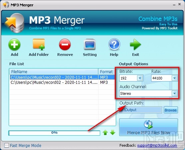Click the Browse button for output path
The image size is (185, 150).
(171, 110)
